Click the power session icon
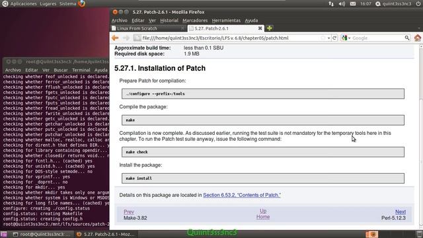This screenshot has width=423, height=238. click(x=418, y=4)
